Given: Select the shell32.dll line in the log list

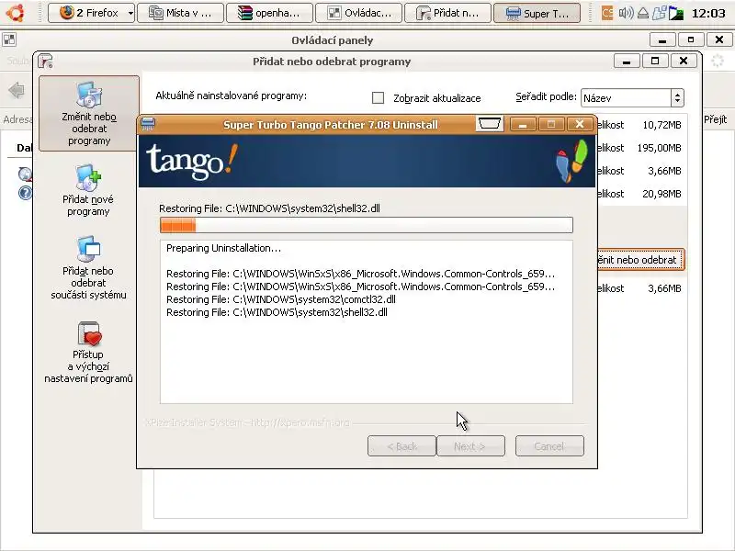Looking at the screenshot, I should (x=277, y=312).
